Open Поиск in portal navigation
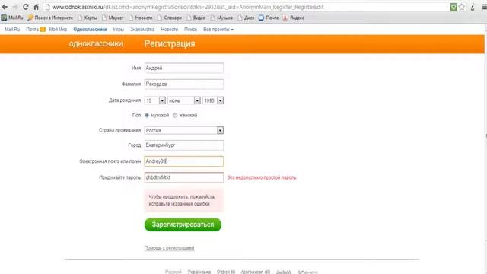 pos(190,30)
